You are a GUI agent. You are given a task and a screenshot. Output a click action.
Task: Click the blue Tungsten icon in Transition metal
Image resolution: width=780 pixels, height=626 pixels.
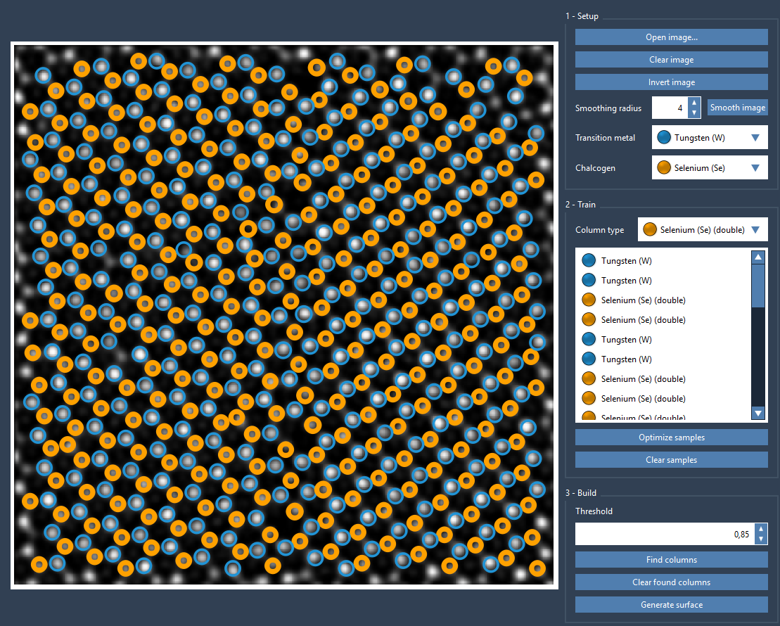663,138
